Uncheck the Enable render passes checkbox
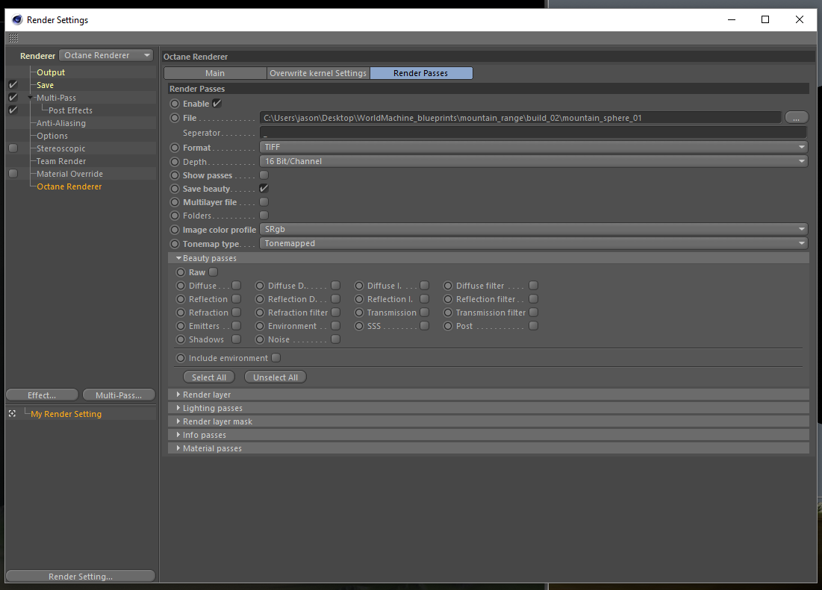Image resolution: width=822 pixels, height=590 pixels. point(217,103)
